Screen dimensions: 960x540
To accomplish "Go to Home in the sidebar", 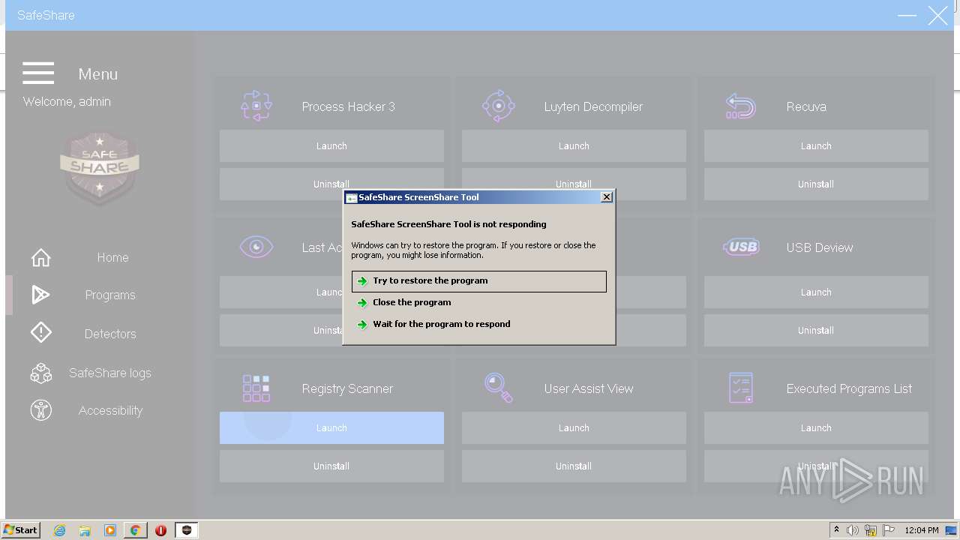I will [x=112, y=257].
